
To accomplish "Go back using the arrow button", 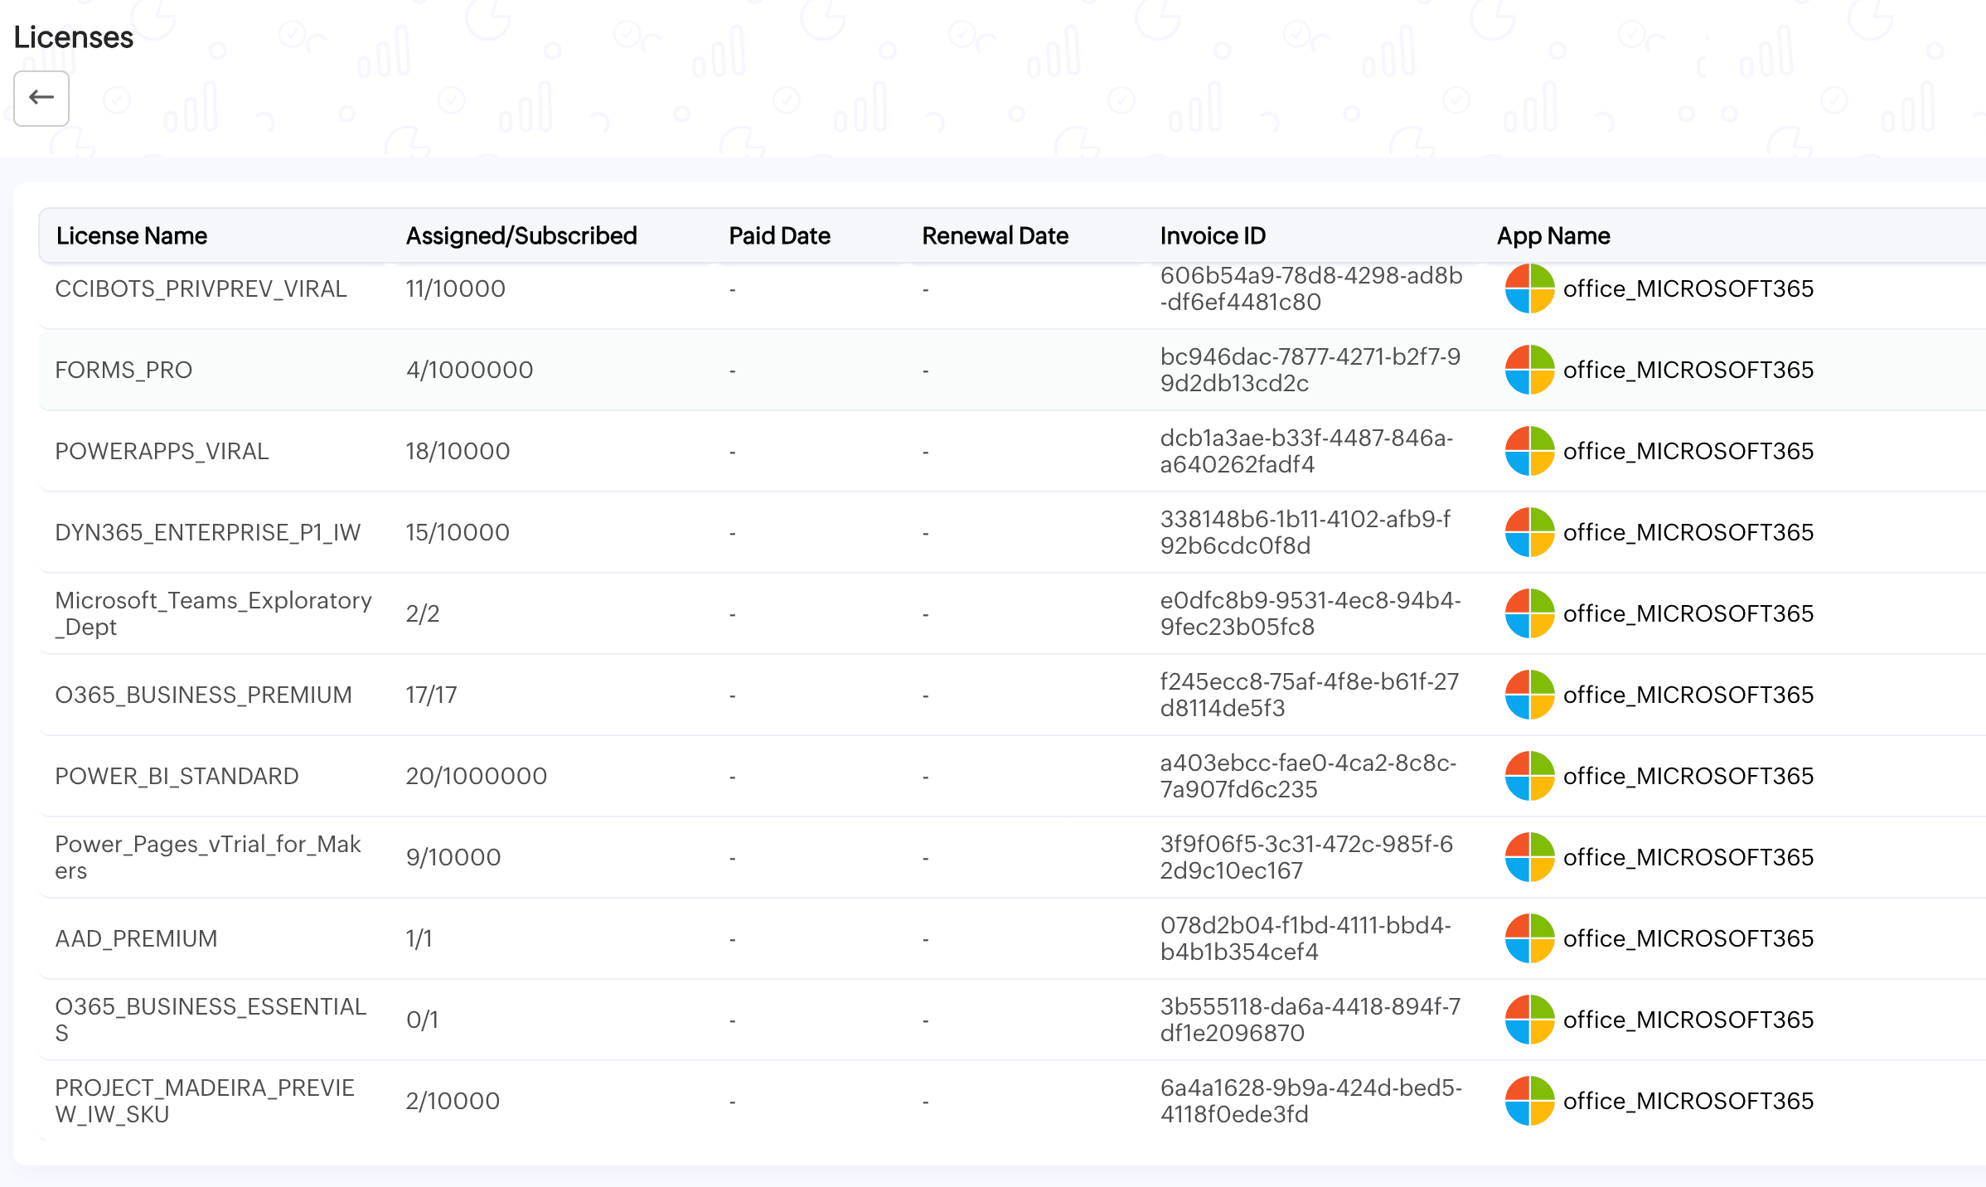I will [41, 98].
